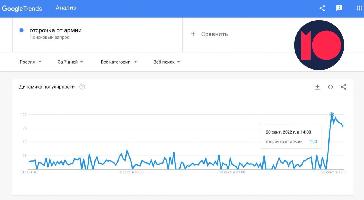
Task: Click the Google Trends logo
Action: 22,8
